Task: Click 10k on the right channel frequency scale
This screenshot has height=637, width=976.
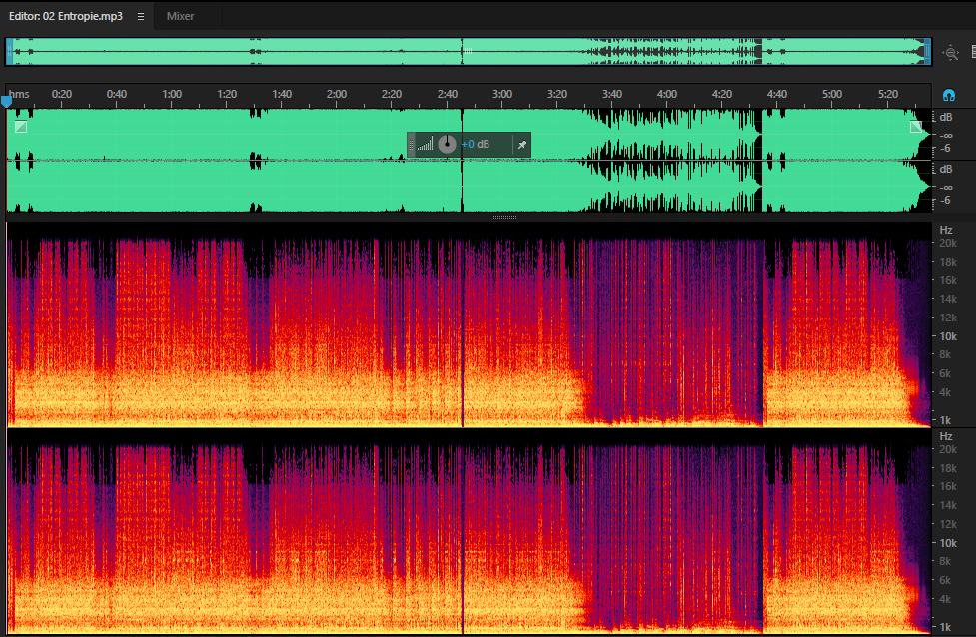Action: (947, 543)
